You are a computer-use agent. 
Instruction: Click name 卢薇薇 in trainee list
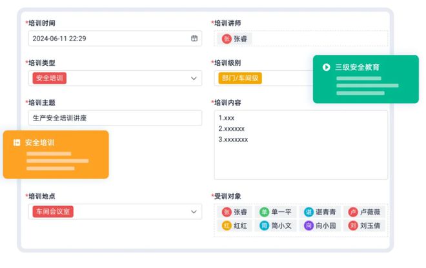370,212
